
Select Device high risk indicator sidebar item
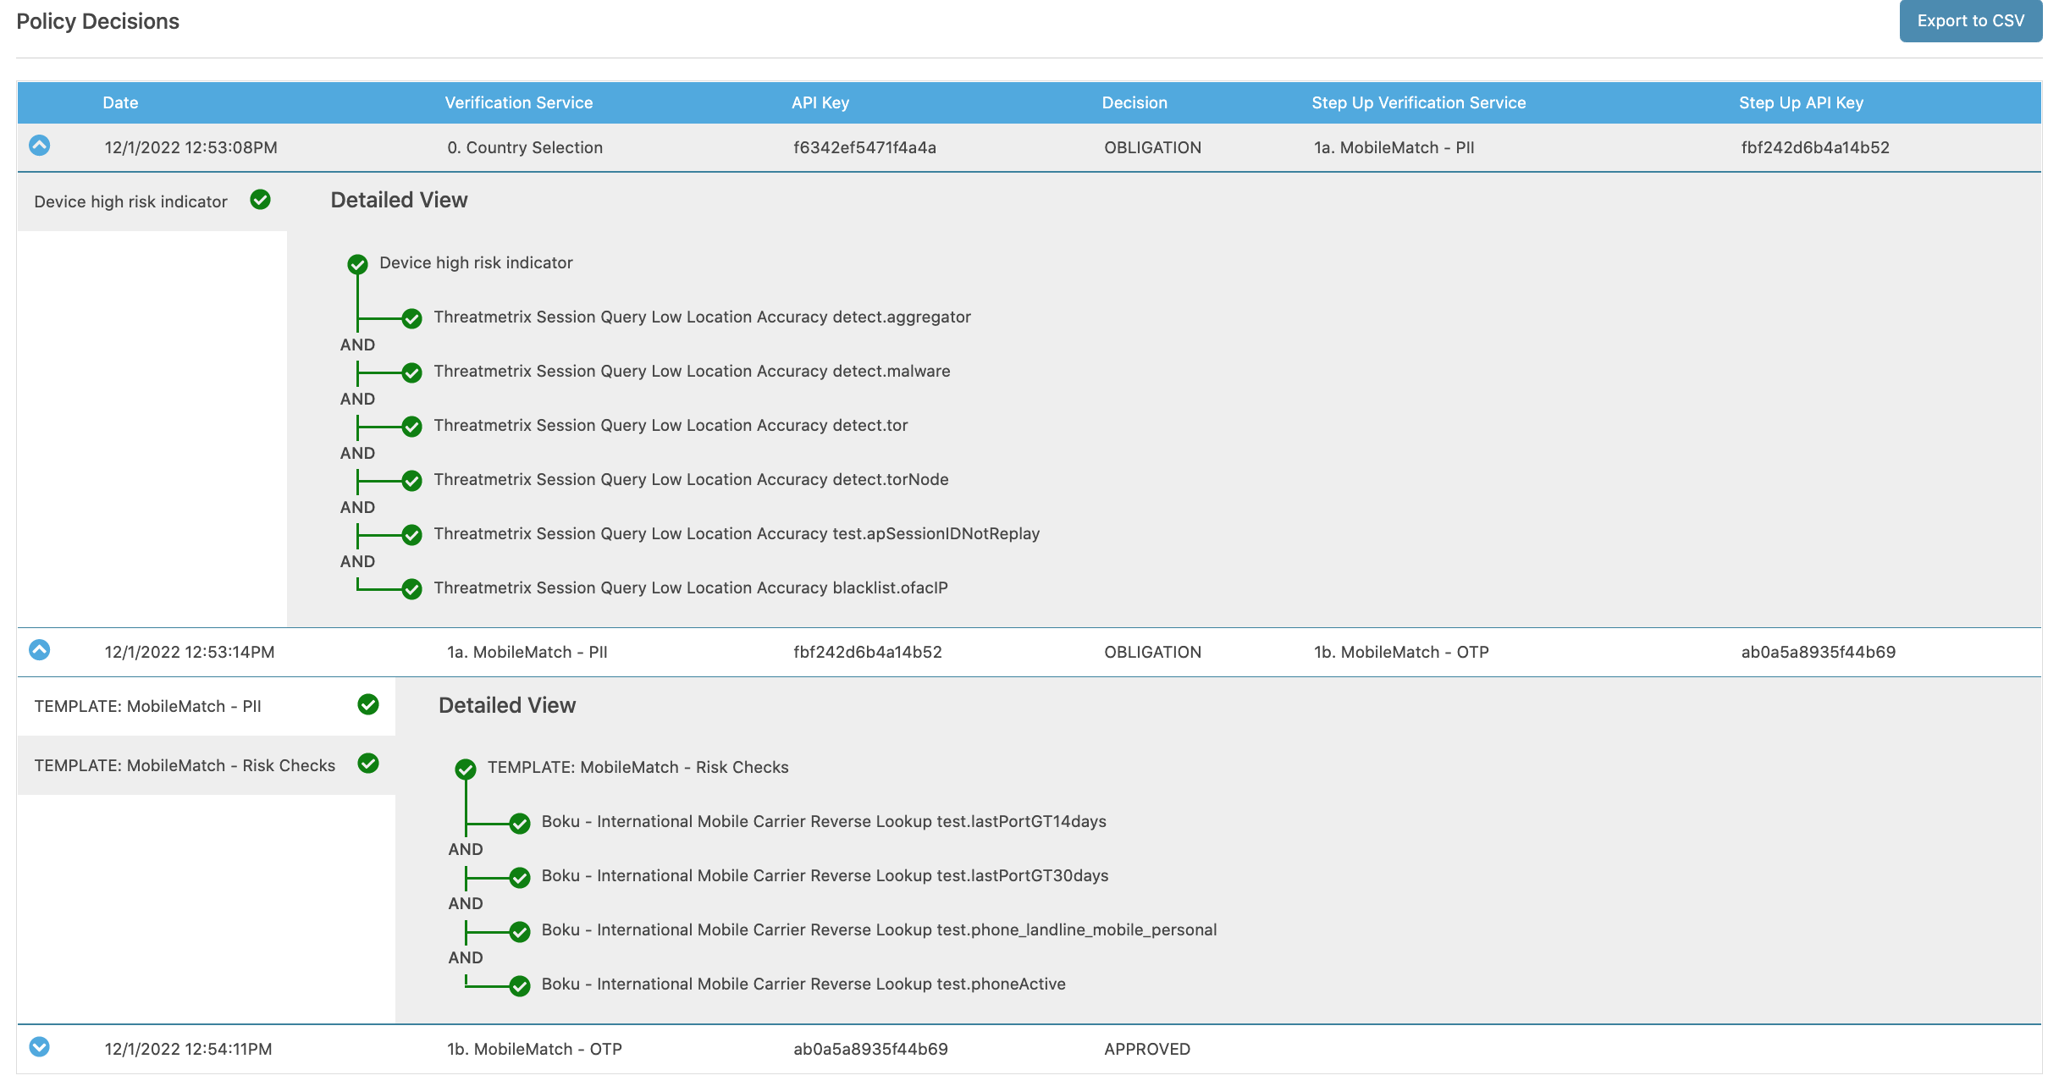152,201
